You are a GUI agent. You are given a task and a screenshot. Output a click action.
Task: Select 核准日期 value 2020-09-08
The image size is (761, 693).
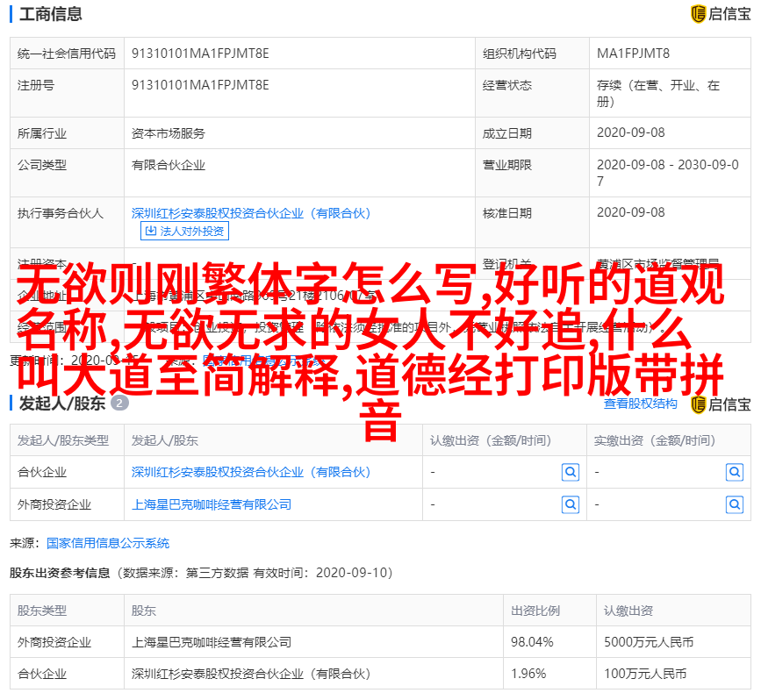(x=630, y=212)
